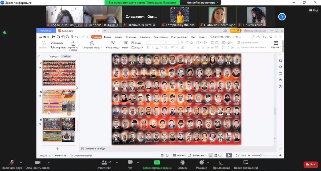Viewport: 321px width, 171px height.
Task: Open Реакции reactions menu
Action: 202,163
